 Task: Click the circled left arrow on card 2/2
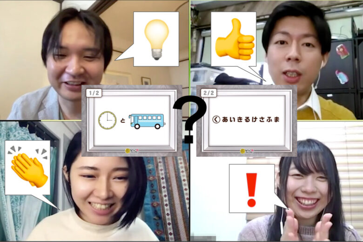pyautogui.click(x=215, y=119)
